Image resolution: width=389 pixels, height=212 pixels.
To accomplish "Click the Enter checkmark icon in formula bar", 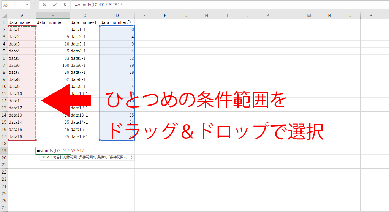I will click(55, 5).
